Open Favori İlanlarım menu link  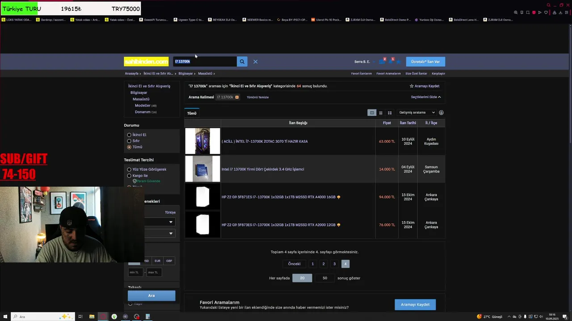tap(361, 74)
